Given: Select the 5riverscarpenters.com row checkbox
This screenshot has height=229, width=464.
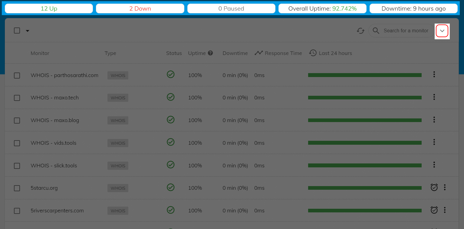Looking at the screenshot, I should pos(17,211).
